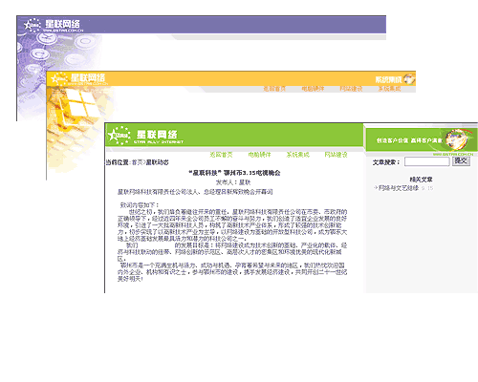
Task: Click the 星联网络 title in the green header
Action: tap(157, 134)
